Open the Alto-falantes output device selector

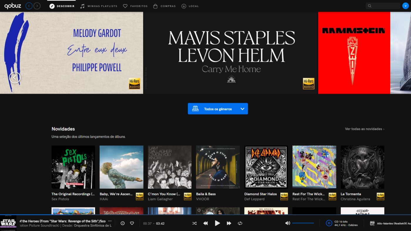390,223
